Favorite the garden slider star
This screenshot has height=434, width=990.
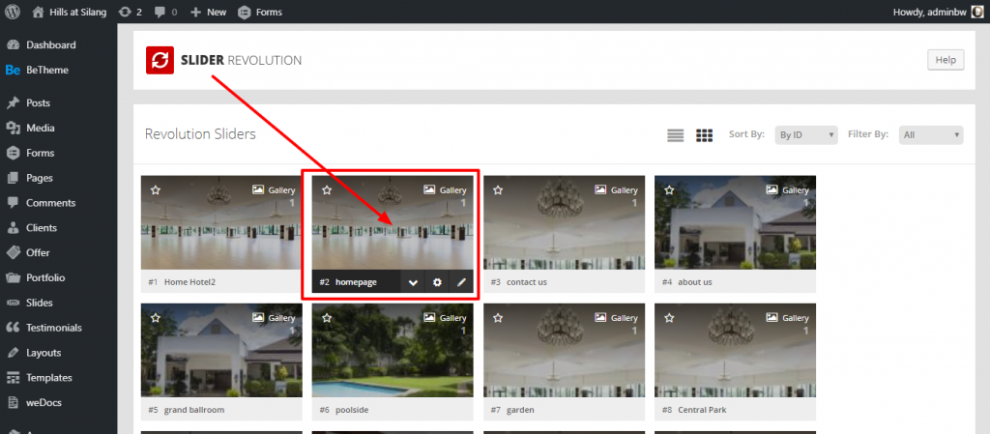pyautogui.click(x=498, y=318)
